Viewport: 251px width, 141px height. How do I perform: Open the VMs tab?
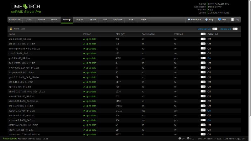pos(105,20)
